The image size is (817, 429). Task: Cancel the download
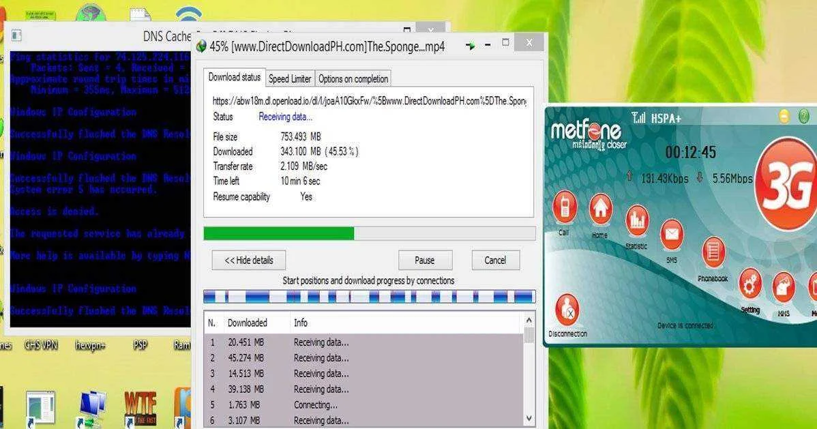495,260
